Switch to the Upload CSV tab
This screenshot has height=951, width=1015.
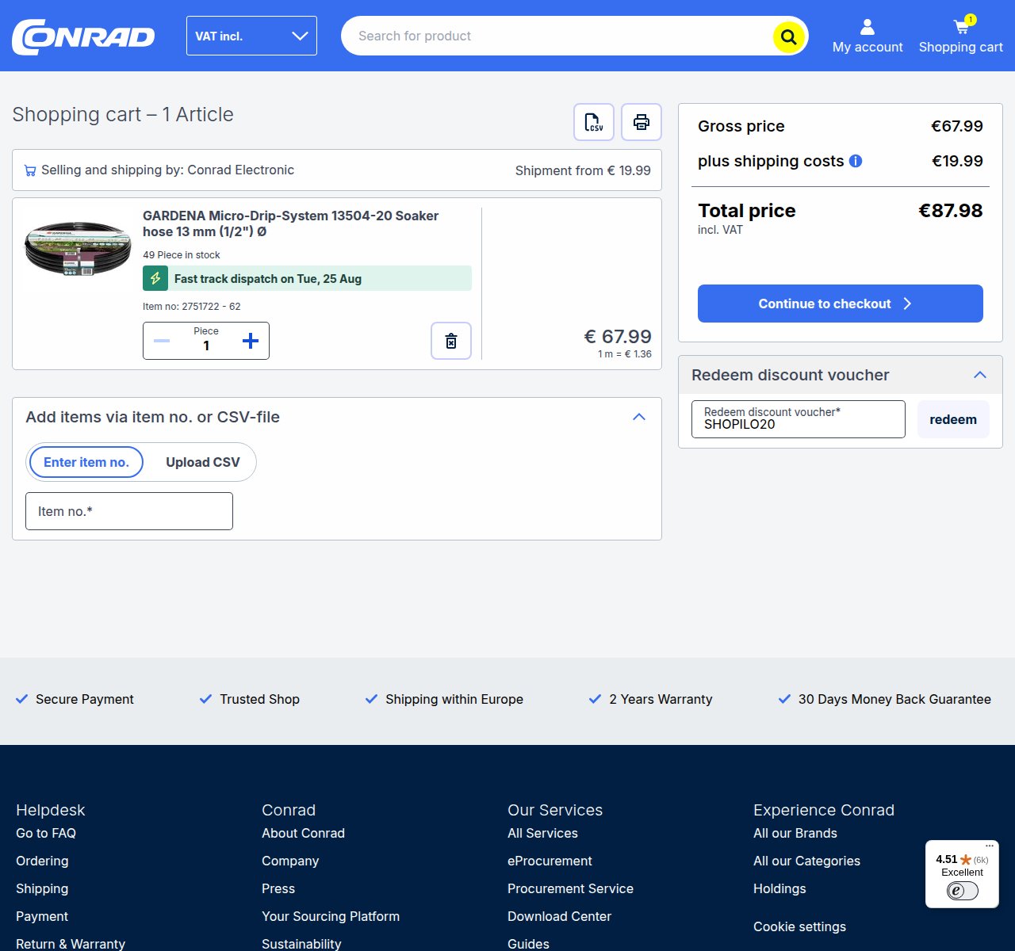coord(203,462)
